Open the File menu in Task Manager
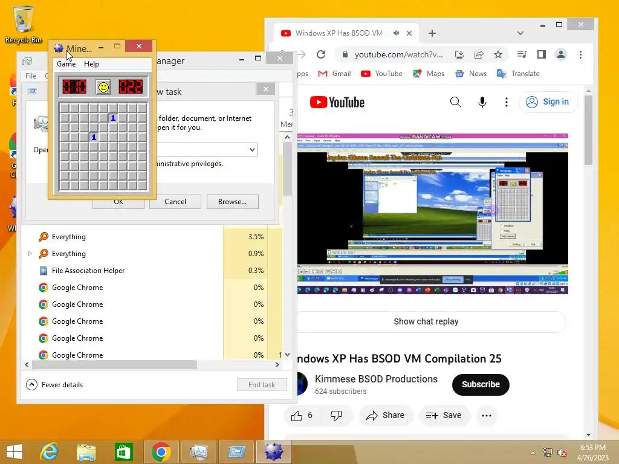Viewport: 619px width, 464px height. coord(31,76)
